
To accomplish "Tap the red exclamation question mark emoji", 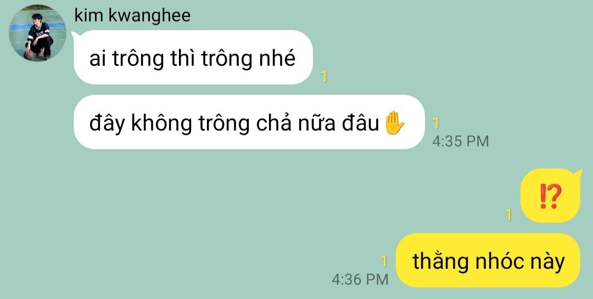I will coord(550,196).
